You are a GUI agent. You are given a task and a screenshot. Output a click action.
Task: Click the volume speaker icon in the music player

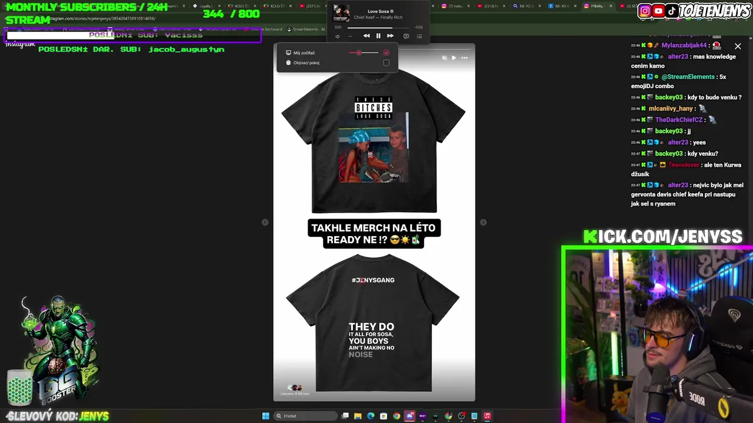(338, 36)
